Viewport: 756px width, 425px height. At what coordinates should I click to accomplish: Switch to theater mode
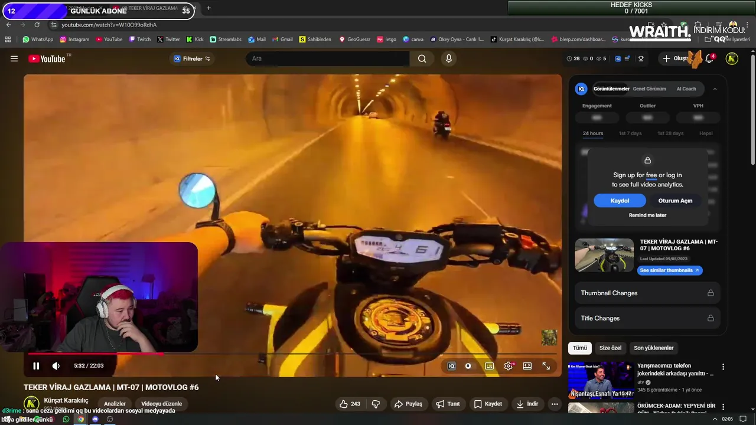pyautogui.click(x=527, y=366)
